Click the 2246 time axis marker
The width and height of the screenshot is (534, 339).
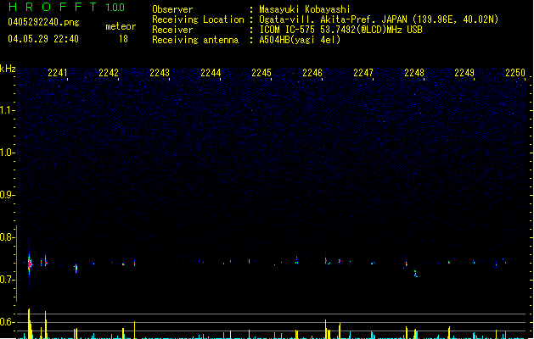click(312, 72)
